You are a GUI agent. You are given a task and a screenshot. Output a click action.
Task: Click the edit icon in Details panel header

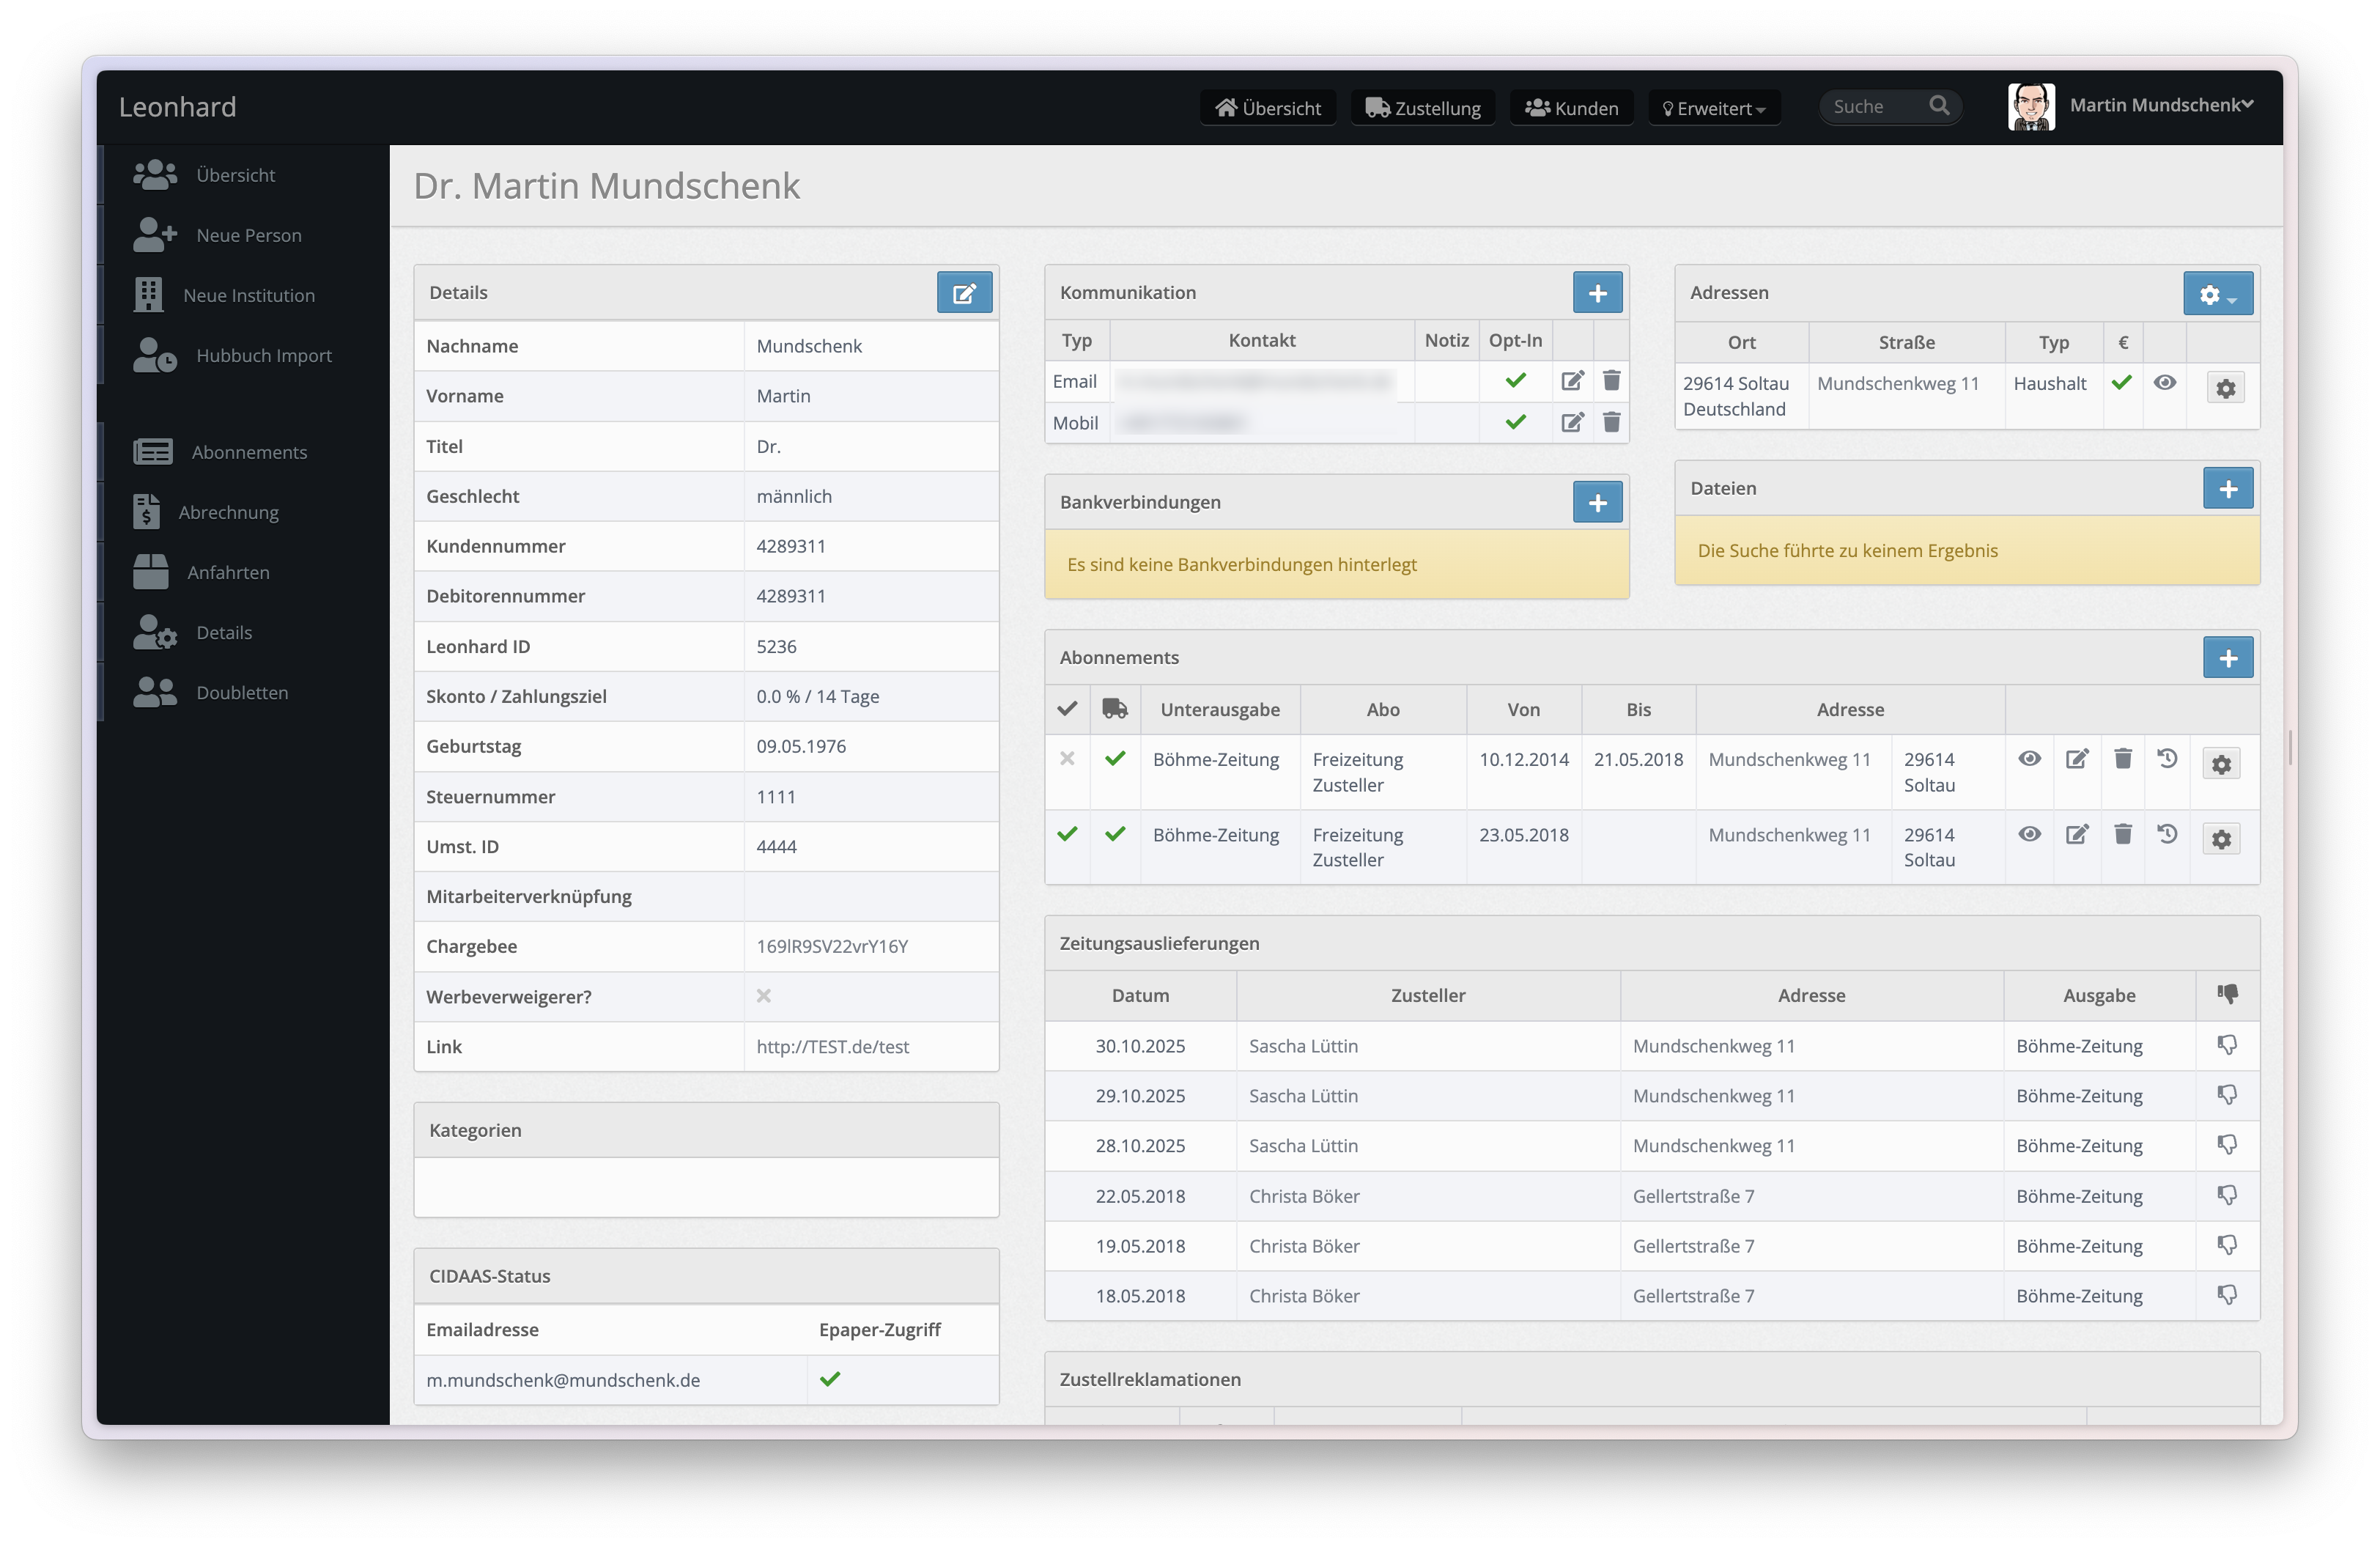[x=964, y=293]
